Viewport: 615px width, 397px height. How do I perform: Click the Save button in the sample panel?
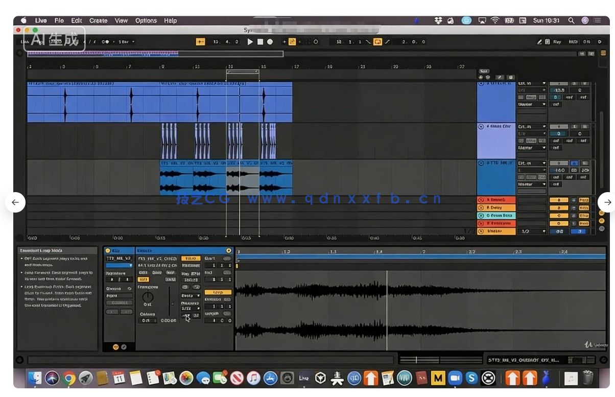(157, 272)
